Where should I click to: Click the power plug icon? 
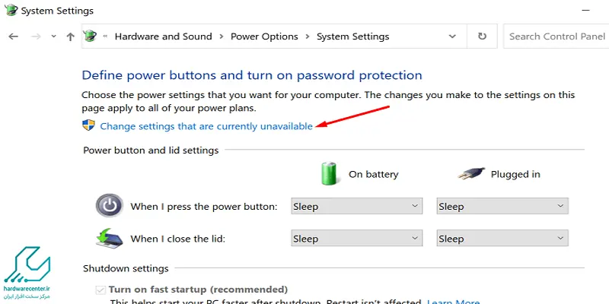pyautogui.click(x=470, y=174)
